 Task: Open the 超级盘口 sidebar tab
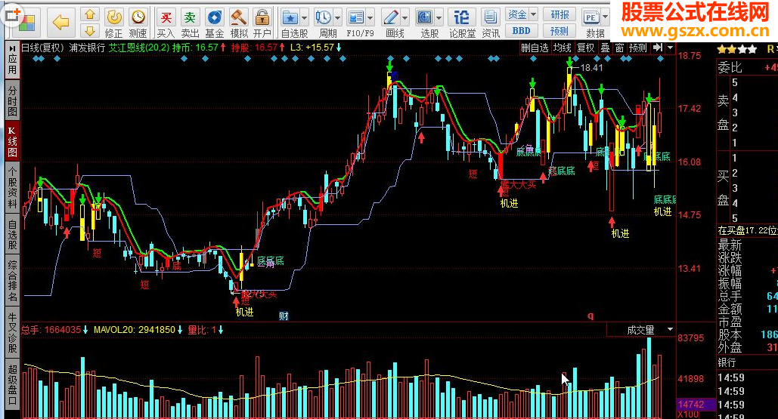tap(12, 385)
